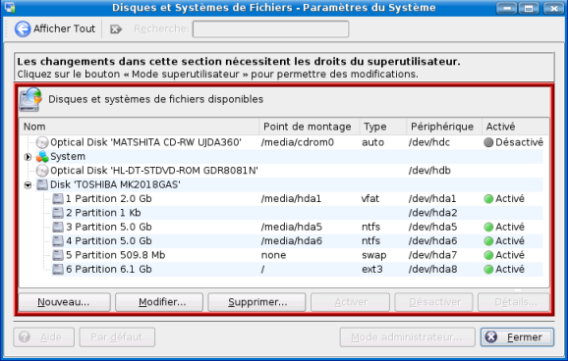
Task: Click the green Activé dot for /dev/hda7
Action: (x=488, y=255)
